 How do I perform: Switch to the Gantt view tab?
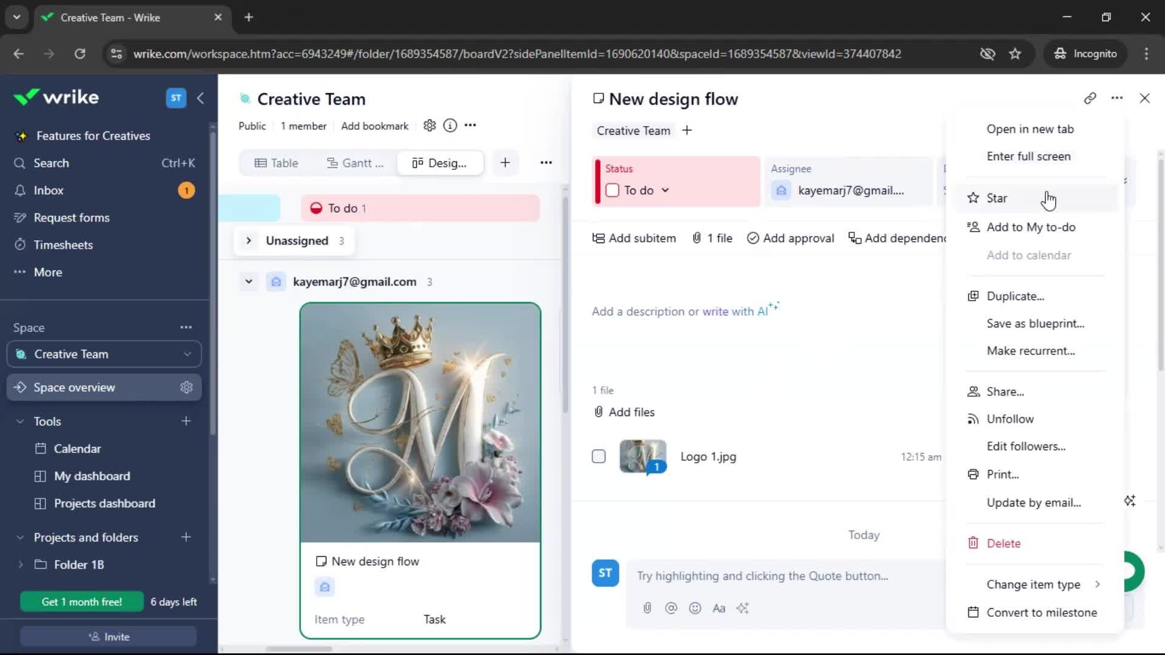(355, 163)
